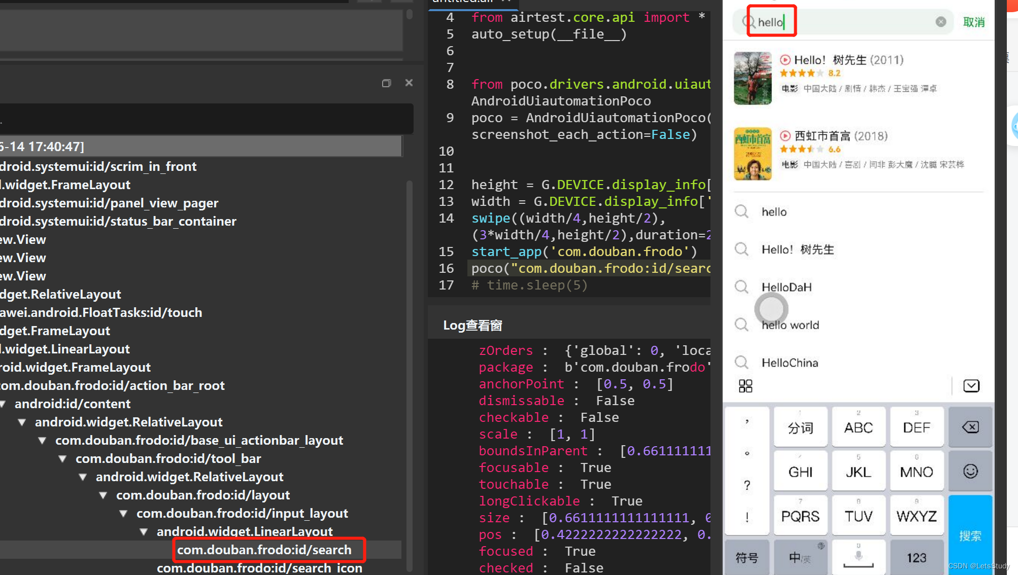Tap the PQRS keyboard key
This screenshot has height=575, width=1018.
click(800, 516)
